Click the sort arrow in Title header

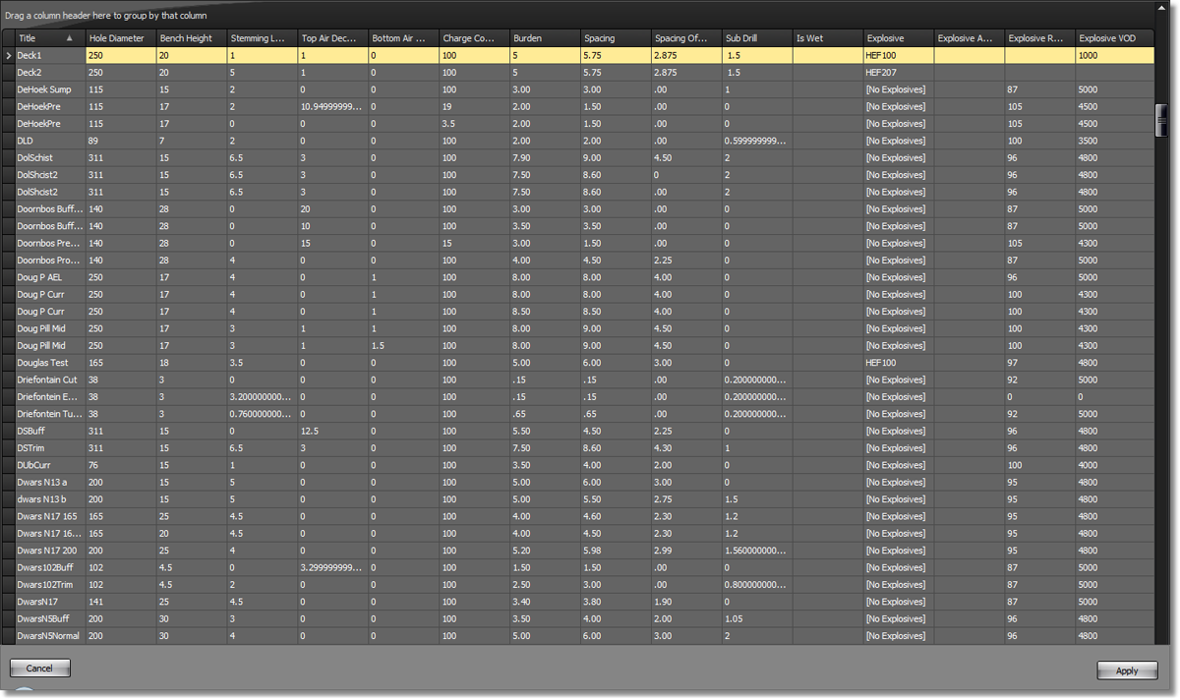click(x=69, y=38)
